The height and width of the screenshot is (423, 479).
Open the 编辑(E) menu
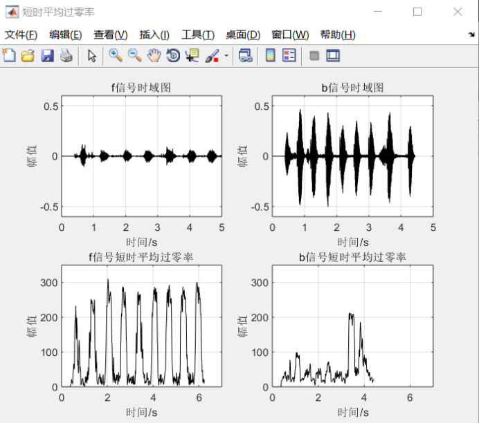(65, 35)
